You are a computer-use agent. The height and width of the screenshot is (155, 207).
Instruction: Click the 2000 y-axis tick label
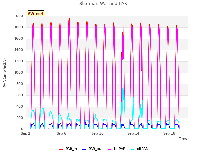pyautogui.click(x=19, y=16)
